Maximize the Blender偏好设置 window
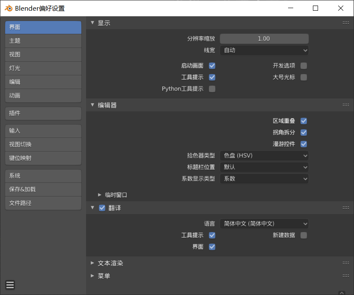The image size is (354, 295). point(315,8)
